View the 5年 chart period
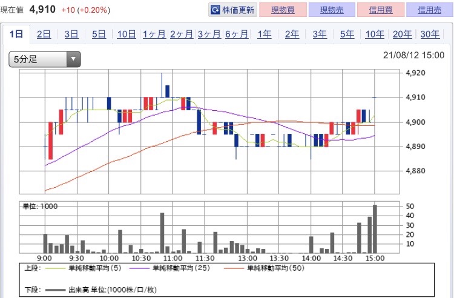 347,34
